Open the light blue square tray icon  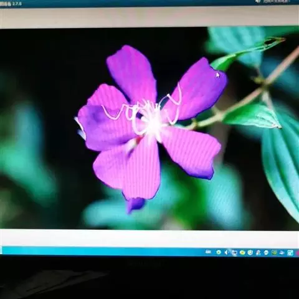[x=290, y=253]
